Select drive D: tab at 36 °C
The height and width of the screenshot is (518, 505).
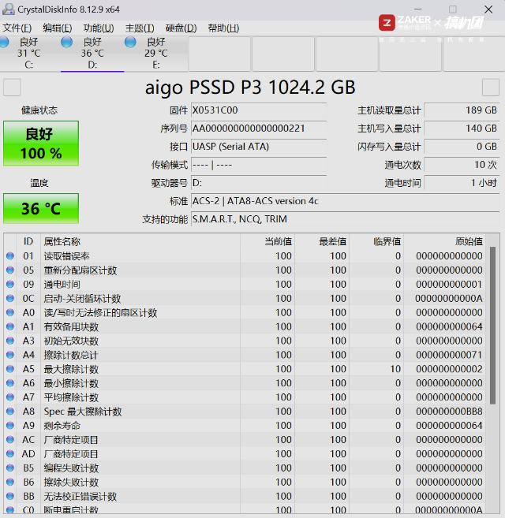(x=92, y=53)
